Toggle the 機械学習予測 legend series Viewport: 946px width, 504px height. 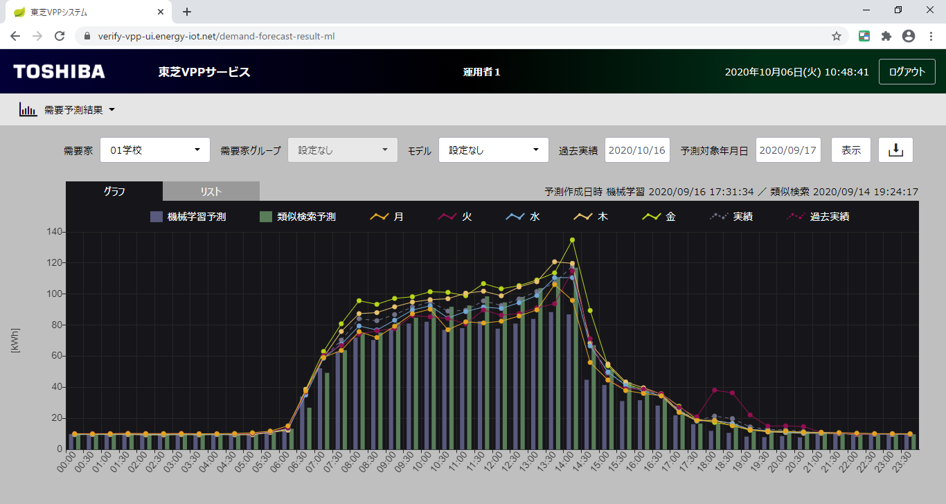point(188,217)
